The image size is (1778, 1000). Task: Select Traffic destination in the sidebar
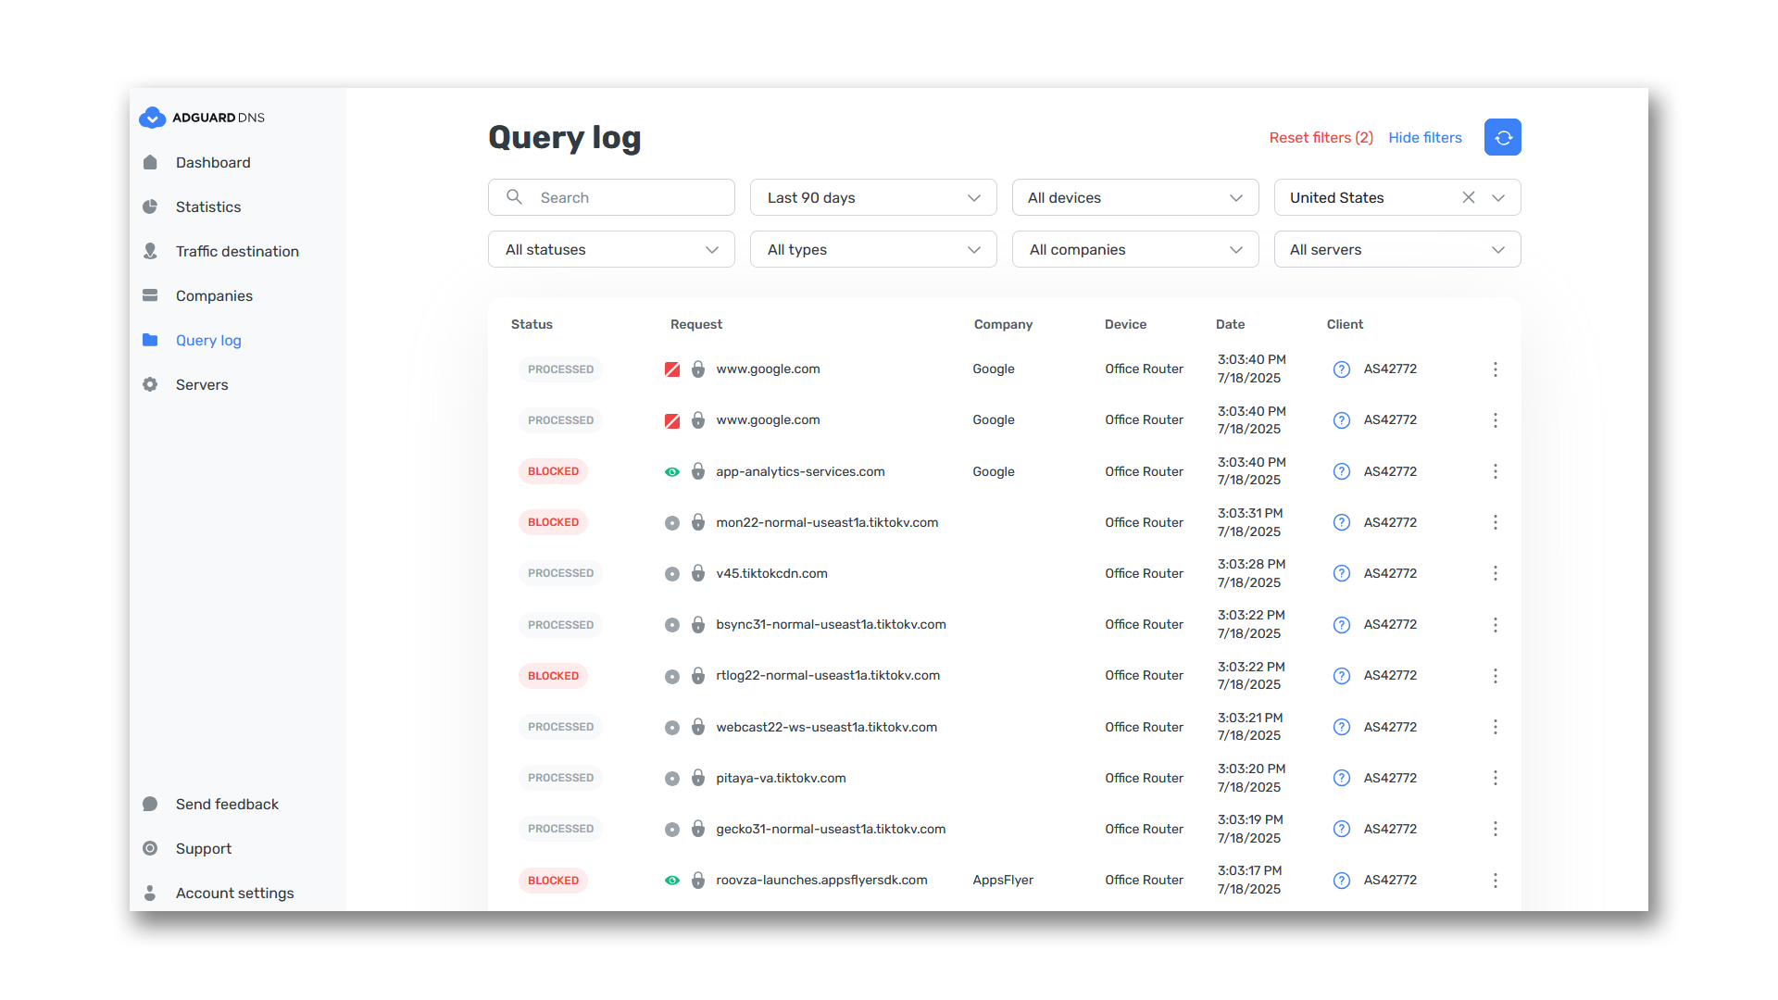coord(237,251)
